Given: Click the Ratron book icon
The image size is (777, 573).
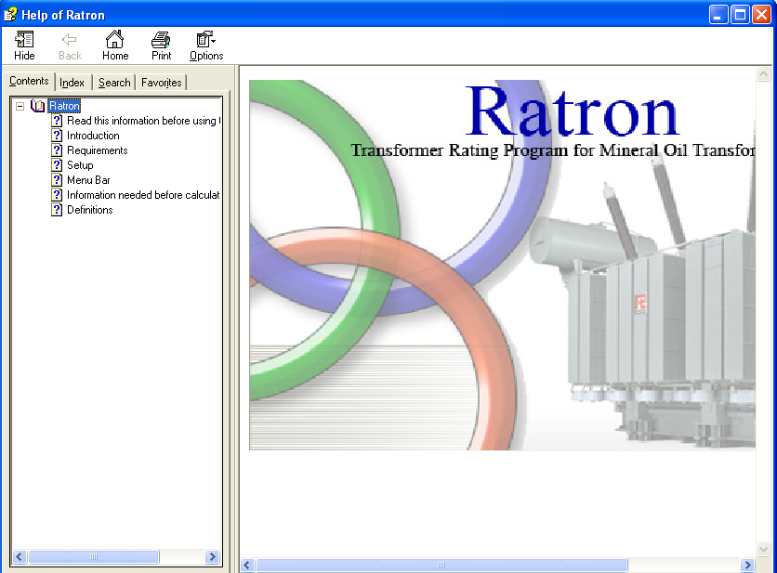Looking at the screenshot, I should [x=38, y=106].
